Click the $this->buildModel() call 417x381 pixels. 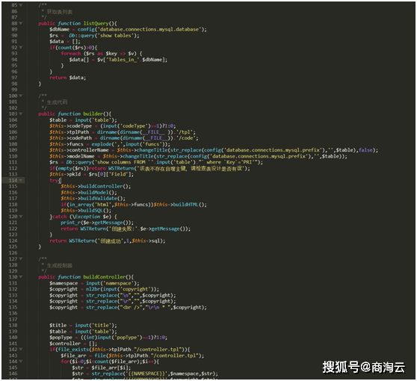coord(89,193)
